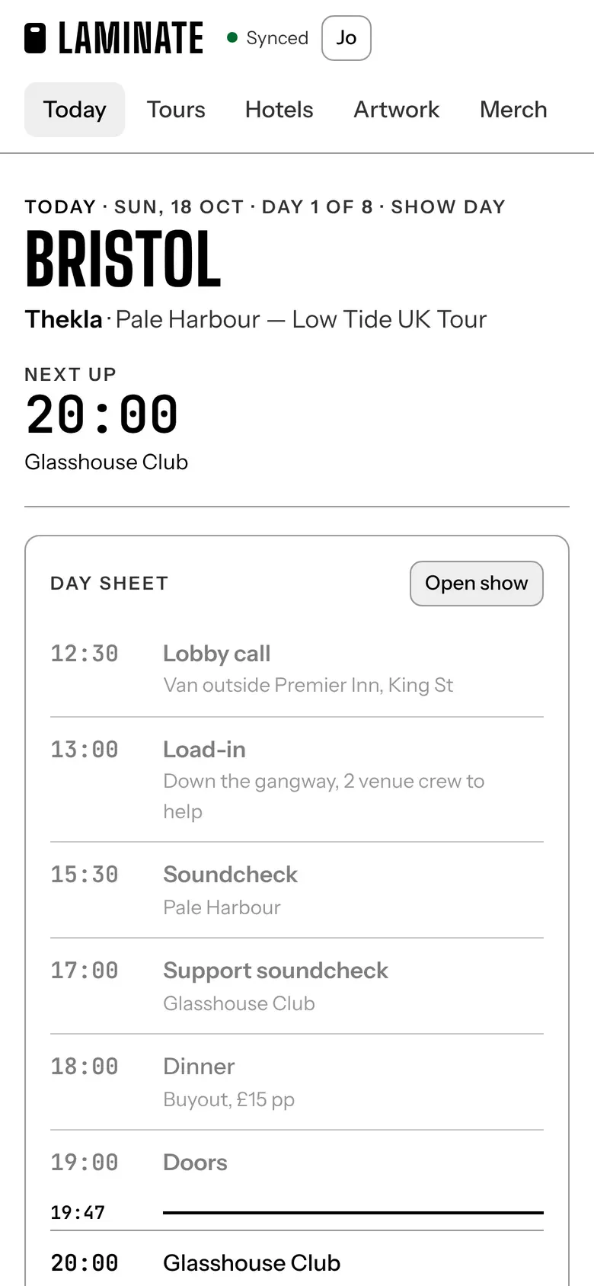Switch to the Today tab
Image resolution: width=594 pixels, height=1286 pixels.
75,110
